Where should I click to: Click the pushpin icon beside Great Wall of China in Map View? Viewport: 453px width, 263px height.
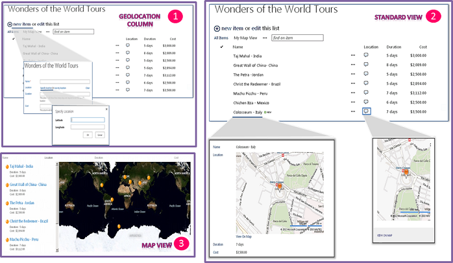click(7, 185)
